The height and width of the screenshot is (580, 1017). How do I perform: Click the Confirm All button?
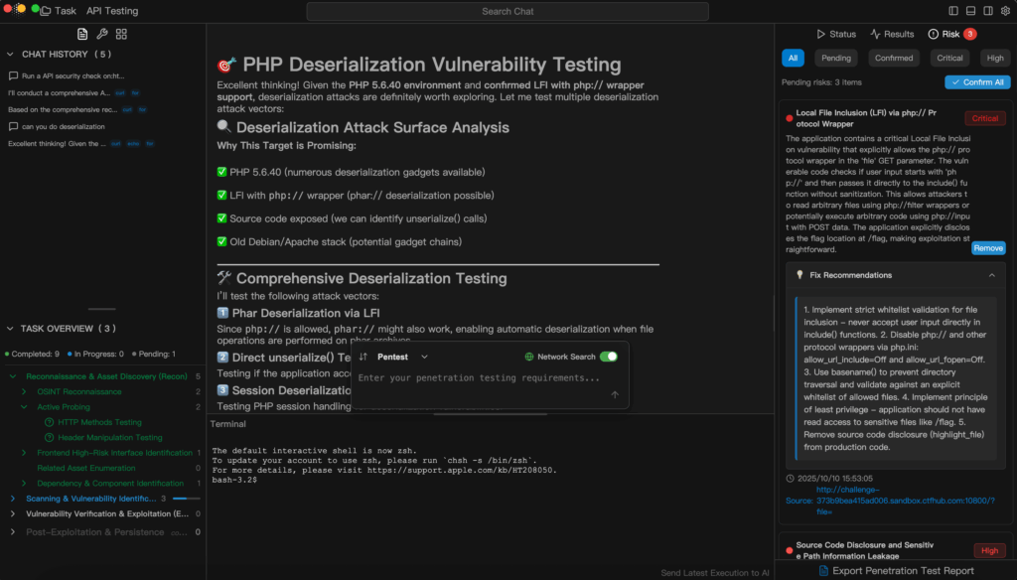977,82
